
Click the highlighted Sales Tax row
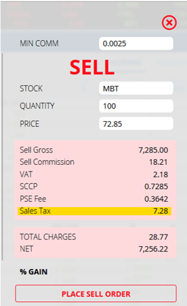click(94, 211)
